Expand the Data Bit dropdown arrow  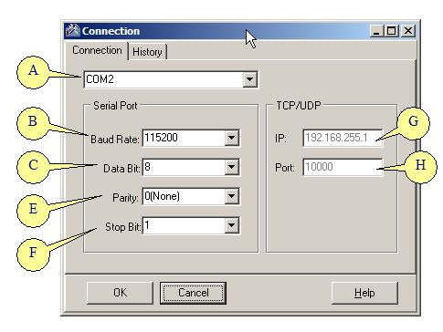coord(232,167)
